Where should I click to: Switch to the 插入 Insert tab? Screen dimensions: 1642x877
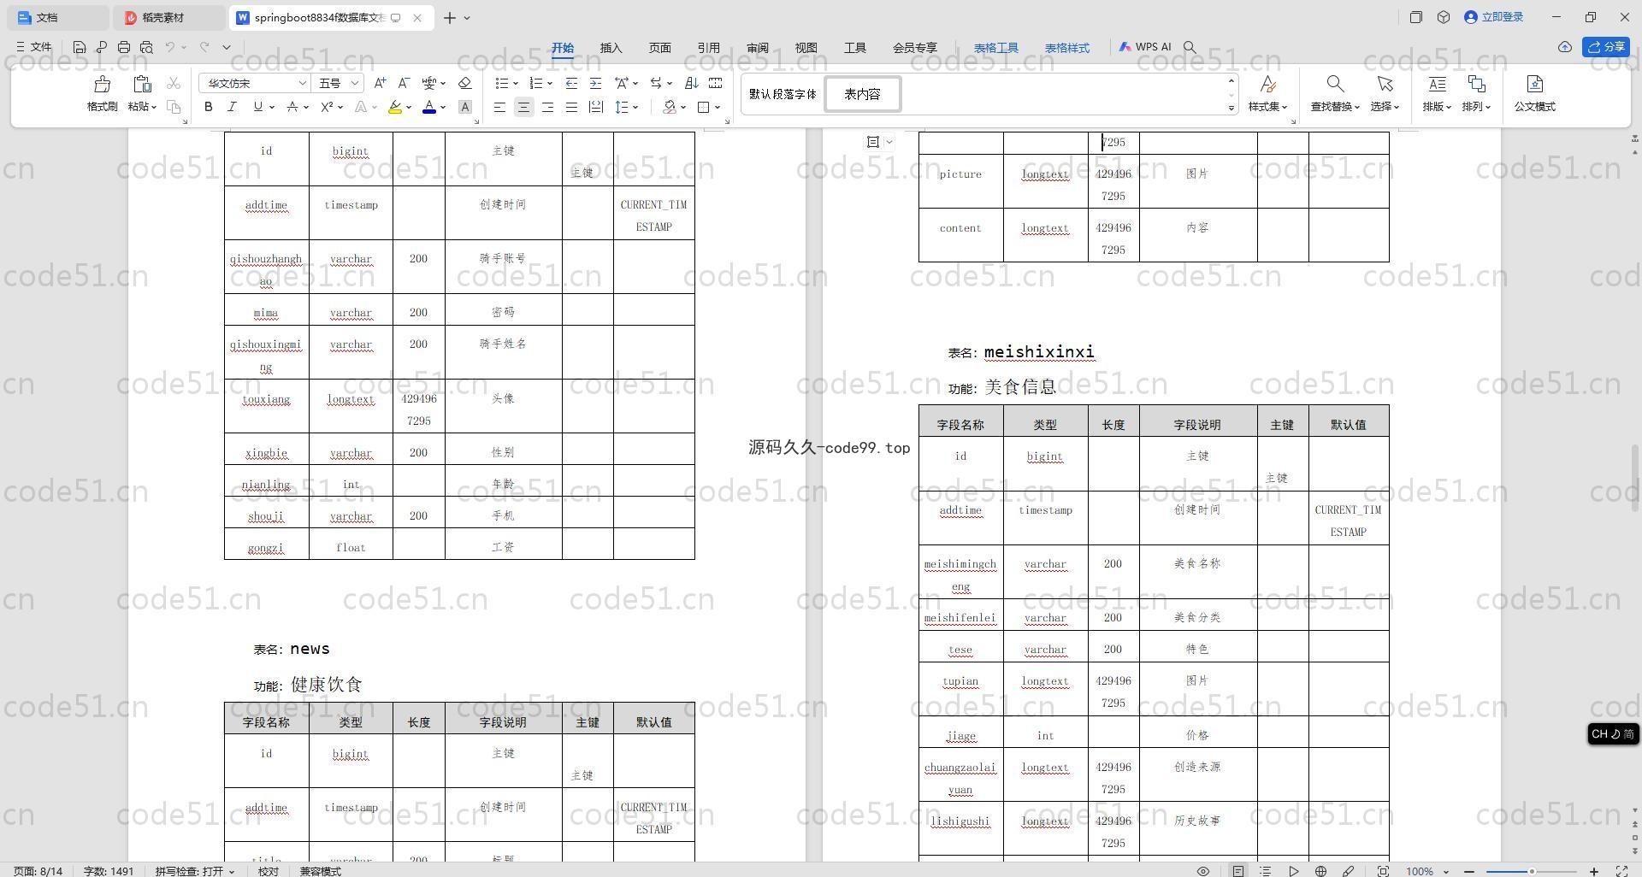[x=611, y=48]
